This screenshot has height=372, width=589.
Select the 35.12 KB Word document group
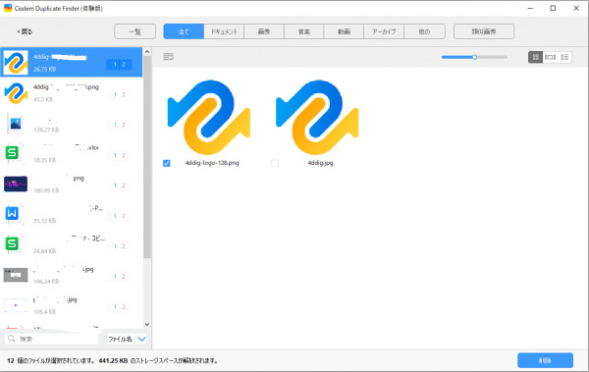coord(72,214)
